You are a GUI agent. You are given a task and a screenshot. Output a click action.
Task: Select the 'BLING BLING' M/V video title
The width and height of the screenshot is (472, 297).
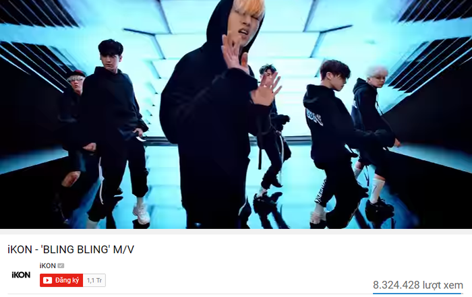(71, 249)
